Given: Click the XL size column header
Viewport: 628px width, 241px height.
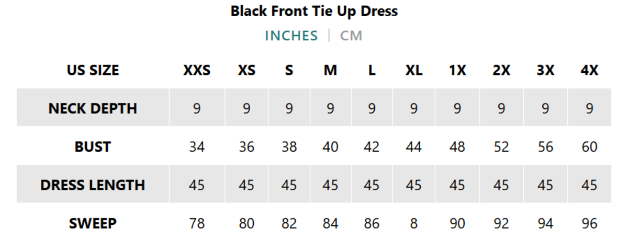Looking at the screenshot, I should click(x=413, y=70).
